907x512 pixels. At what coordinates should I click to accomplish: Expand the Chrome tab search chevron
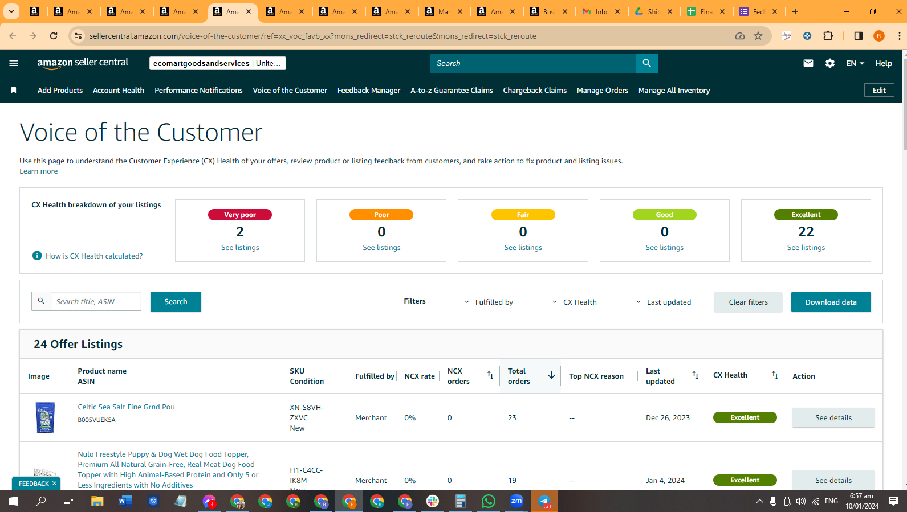(11, 11)
